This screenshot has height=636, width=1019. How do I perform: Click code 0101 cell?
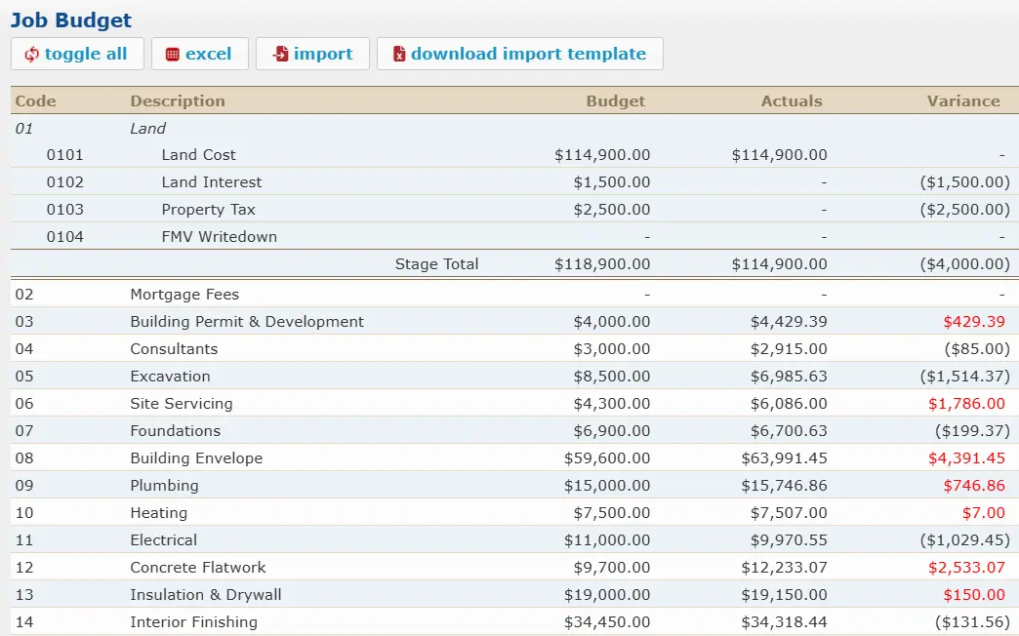pos(65,155)
